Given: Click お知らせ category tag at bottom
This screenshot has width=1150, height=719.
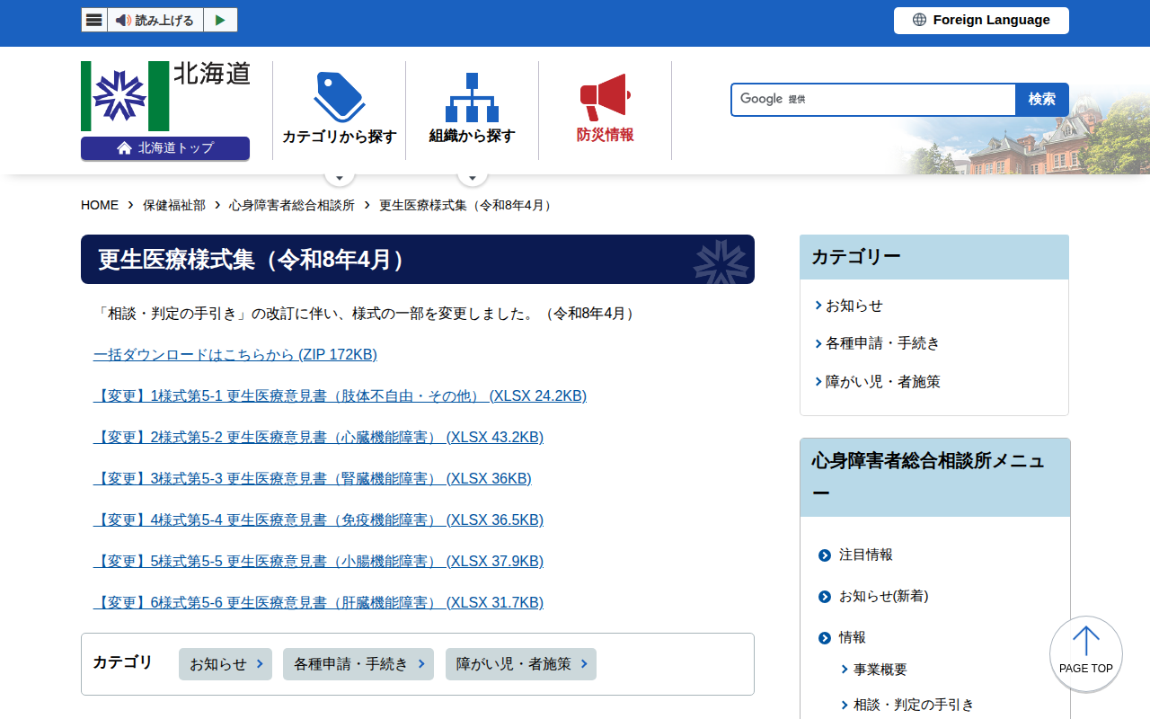Looking at the screenshot, I should click(x=226, y=664).
